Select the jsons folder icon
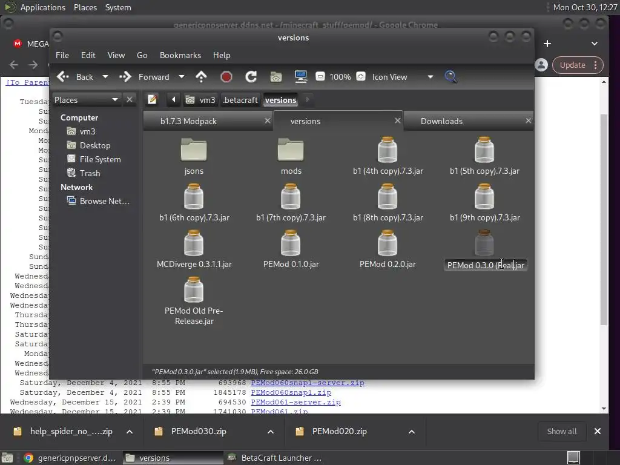The image size is (620, 465). 194,150
